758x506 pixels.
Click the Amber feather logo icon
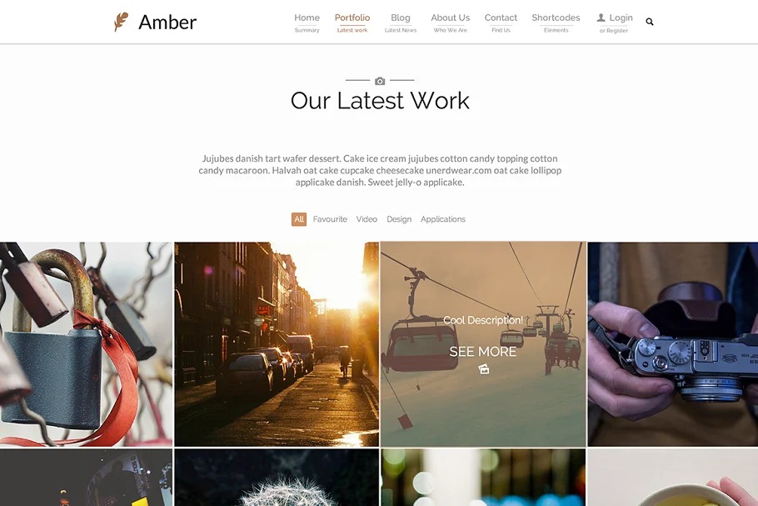[x=121, y=22]
